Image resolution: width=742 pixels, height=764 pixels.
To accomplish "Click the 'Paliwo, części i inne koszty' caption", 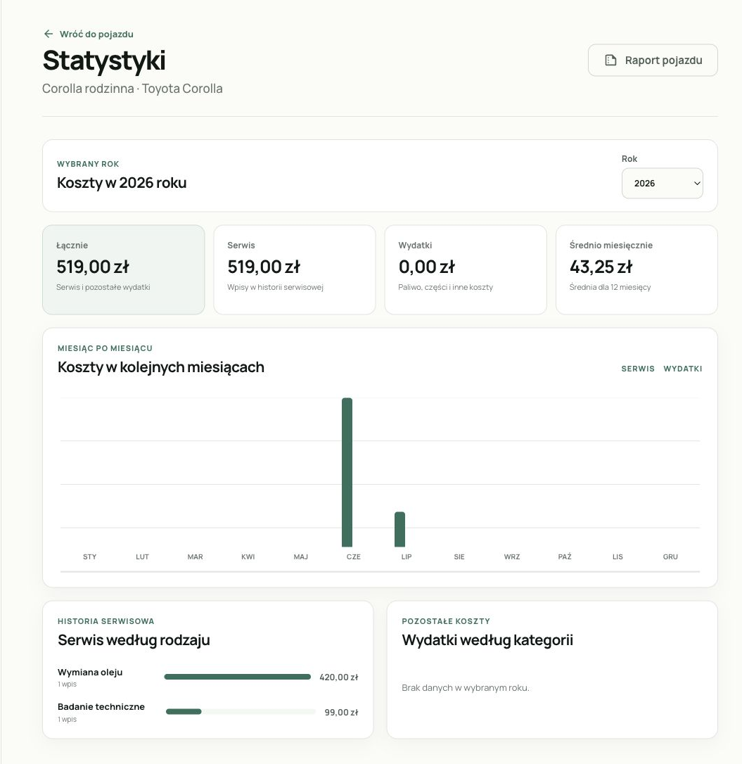I will point(445,288).
